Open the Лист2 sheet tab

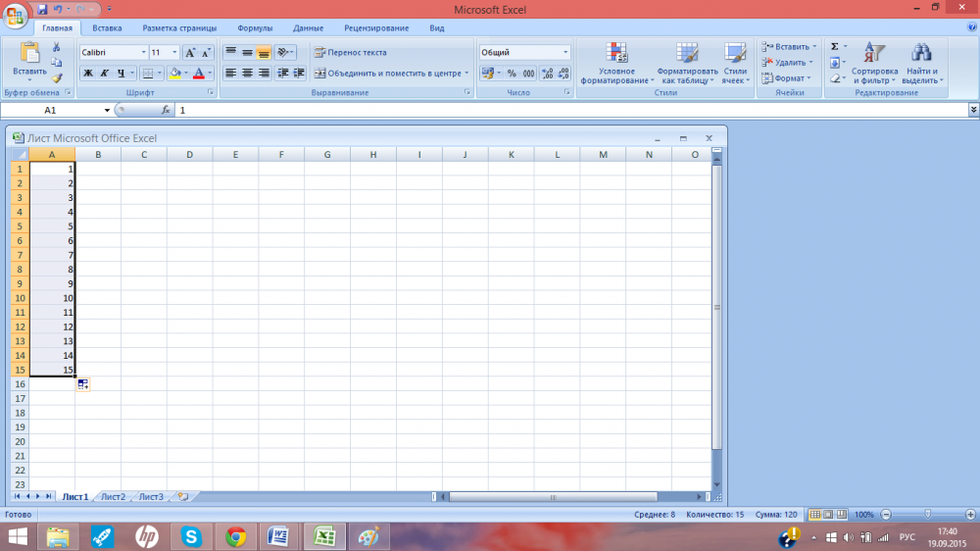(113, 497)
